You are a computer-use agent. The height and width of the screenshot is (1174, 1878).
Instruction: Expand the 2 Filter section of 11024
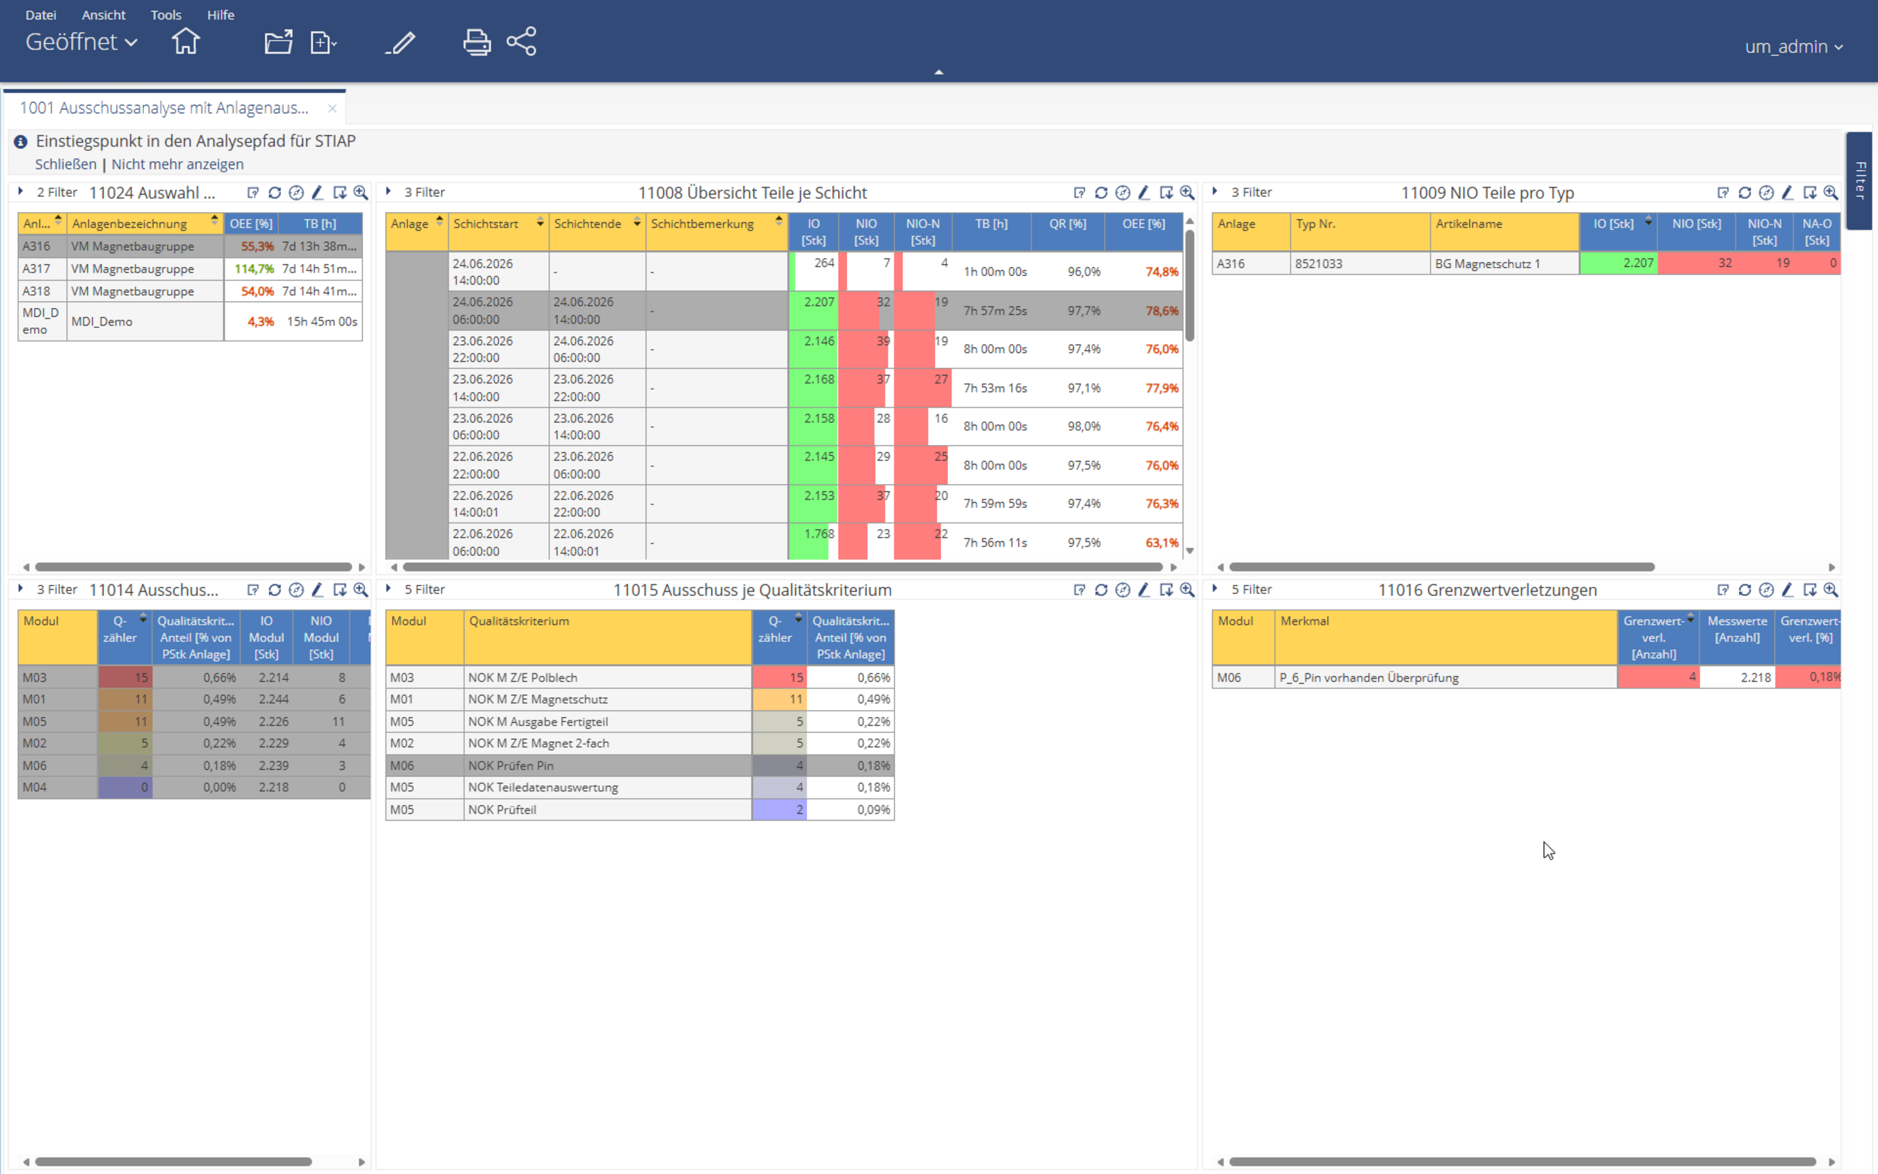tap(21, 192)
